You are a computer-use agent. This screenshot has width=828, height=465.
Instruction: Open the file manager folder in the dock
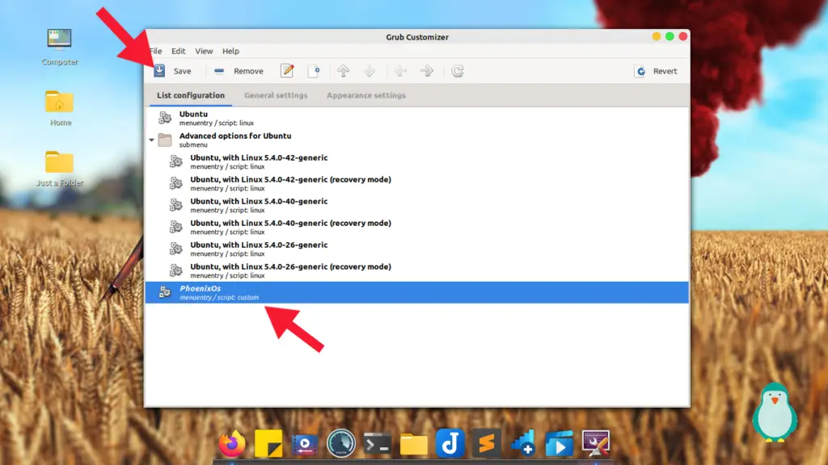point(414,444)
